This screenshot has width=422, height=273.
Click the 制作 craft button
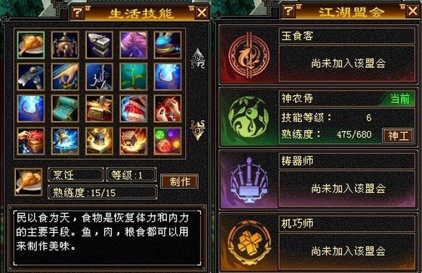(180, 182)
